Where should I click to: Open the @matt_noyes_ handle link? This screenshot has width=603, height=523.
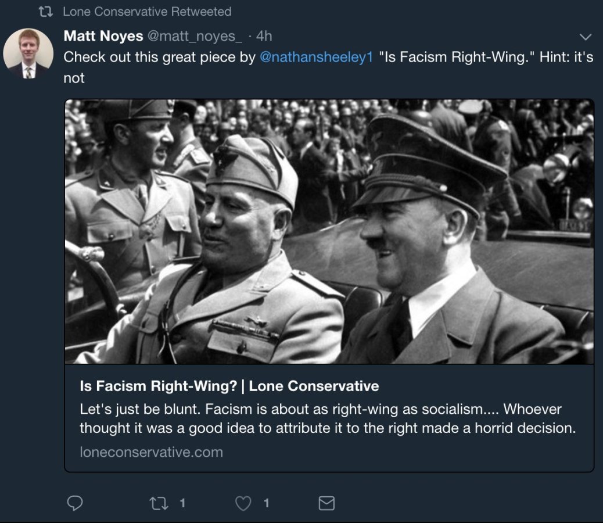coord(195,36)
